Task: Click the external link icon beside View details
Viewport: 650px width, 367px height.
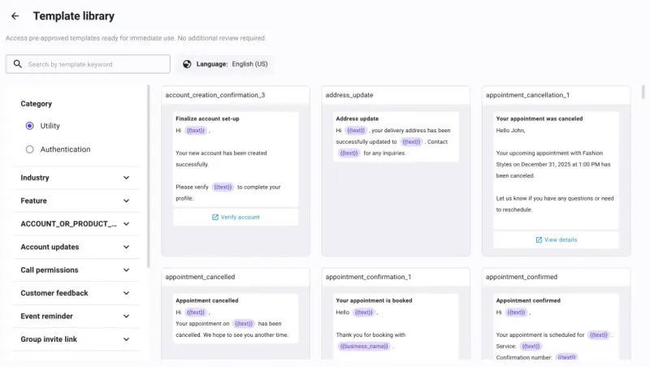Action: (539, 240)
